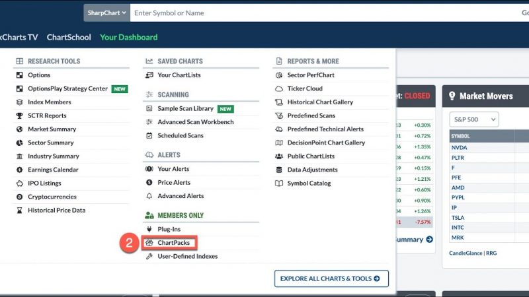Open the RRG link
The image size is (529, 297).
coord(491,253)
